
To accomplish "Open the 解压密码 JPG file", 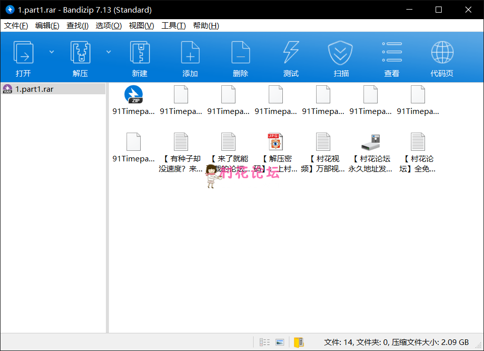I will (275, 142).
